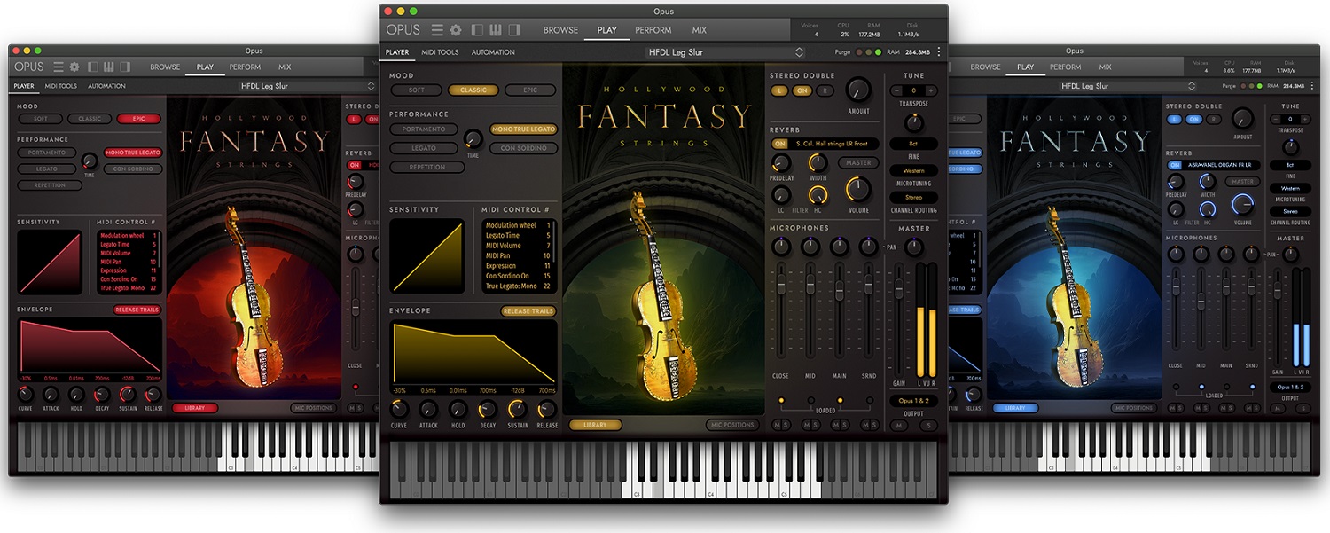Select Epic mood in center window
Image resolution: width=1330 pixels, height=533 pixels.
[x=530, y=90]
